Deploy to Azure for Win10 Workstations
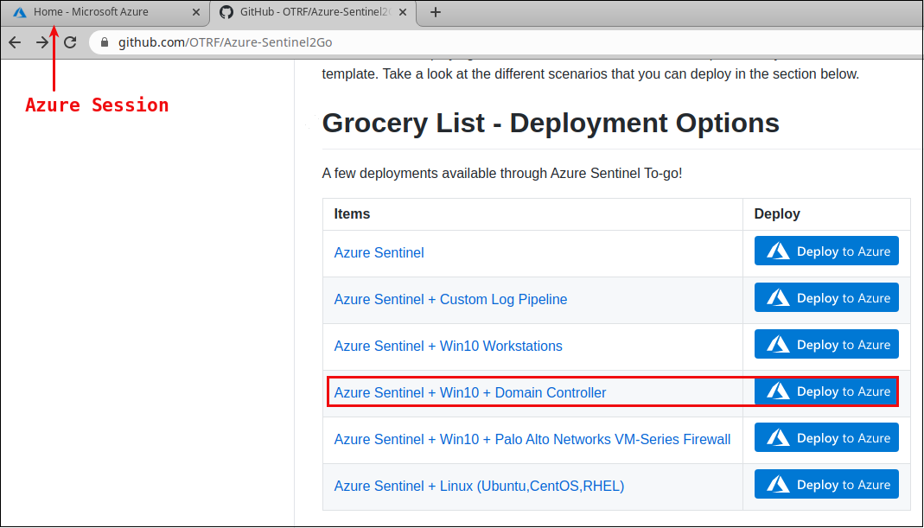The image size is (924, 528). pos(826,345)
